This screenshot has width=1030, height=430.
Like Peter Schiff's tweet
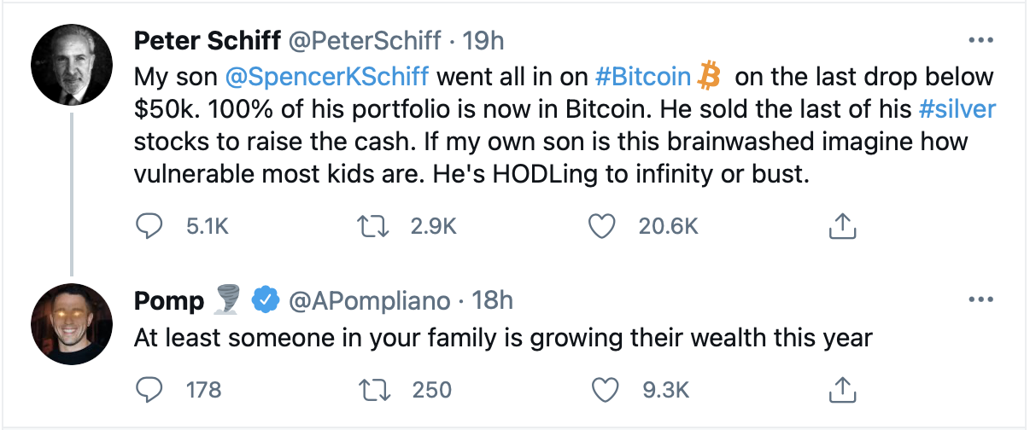tap(603, 226)
